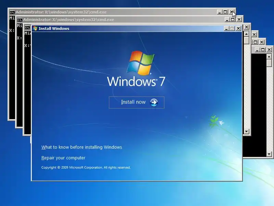Viewport: 274px width, 206px height.
Task: Minimize the second cmd.exe window
Action: [227, 20]
